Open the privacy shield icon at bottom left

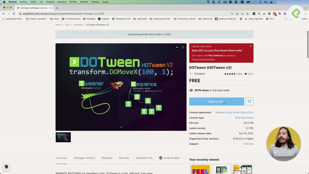point(6,167)
